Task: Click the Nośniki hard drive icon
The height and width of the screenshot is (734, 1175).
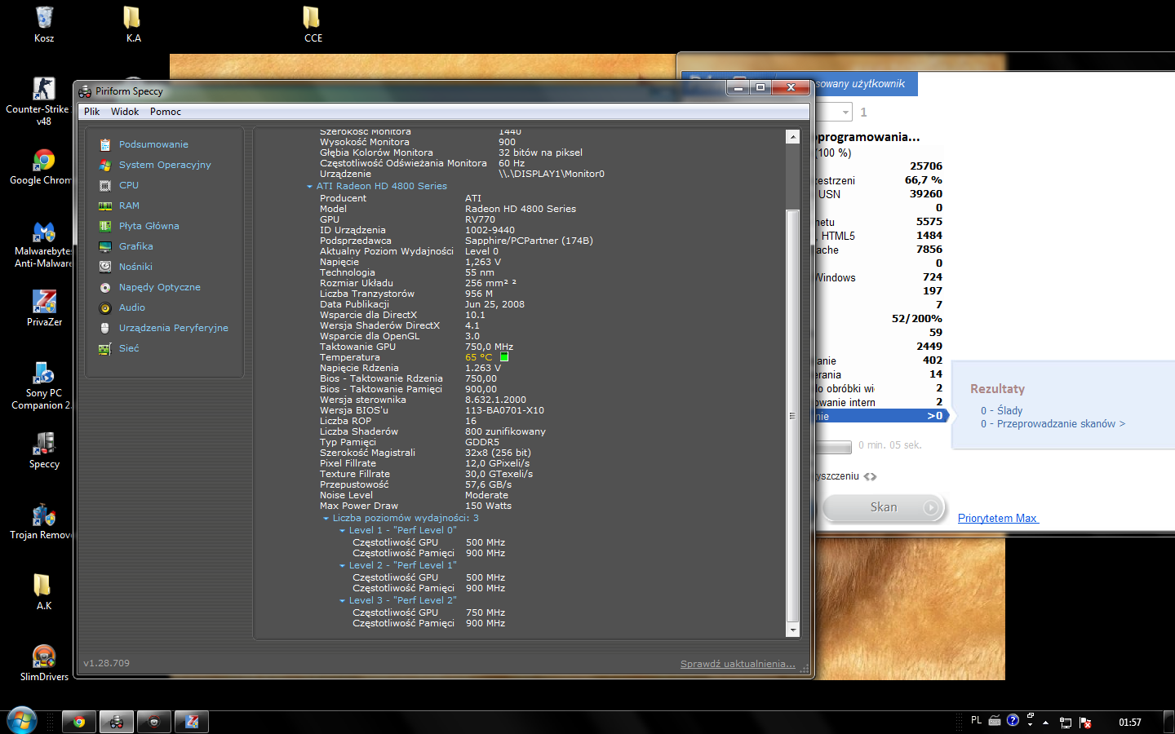Action: [104, 267]
